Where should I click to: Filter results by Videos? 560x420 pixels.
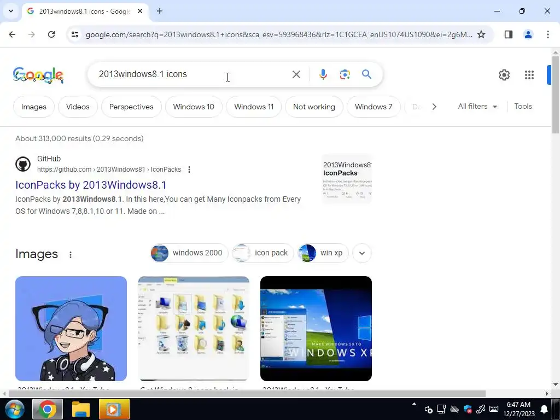tap(78, 107)
